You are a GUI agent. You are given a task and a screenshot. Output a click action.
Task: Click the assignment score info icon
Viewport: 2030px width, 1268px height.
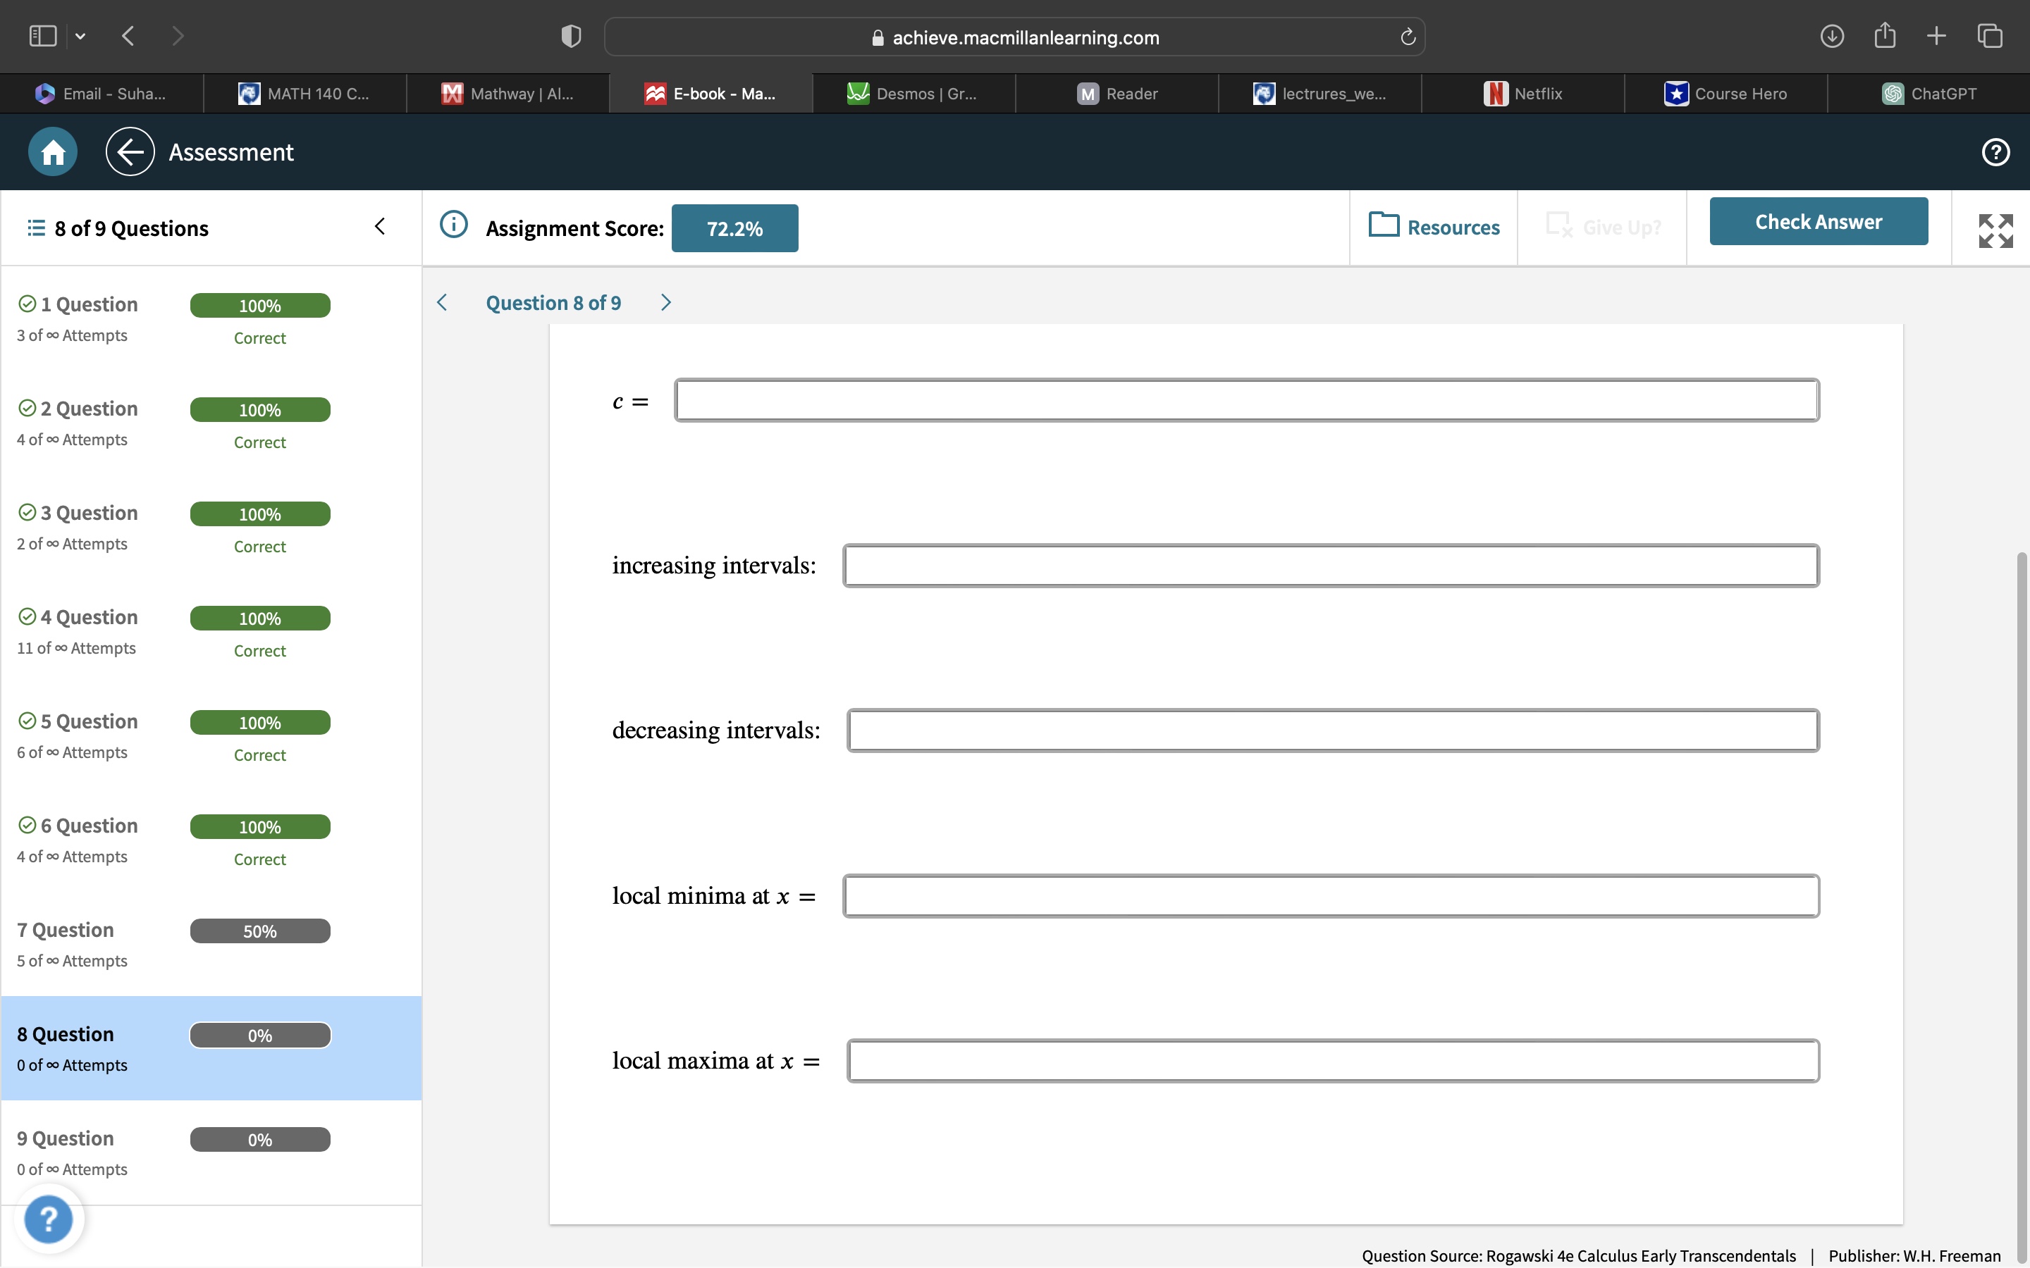tap(454, 225)
